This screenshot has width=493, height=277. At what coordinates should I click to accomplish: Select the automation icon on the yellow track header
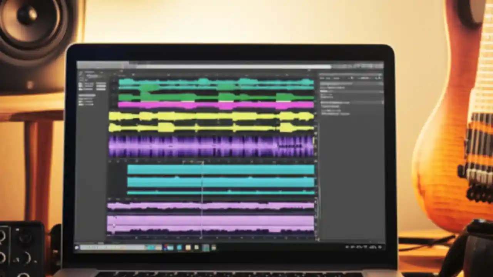point(114,119)
